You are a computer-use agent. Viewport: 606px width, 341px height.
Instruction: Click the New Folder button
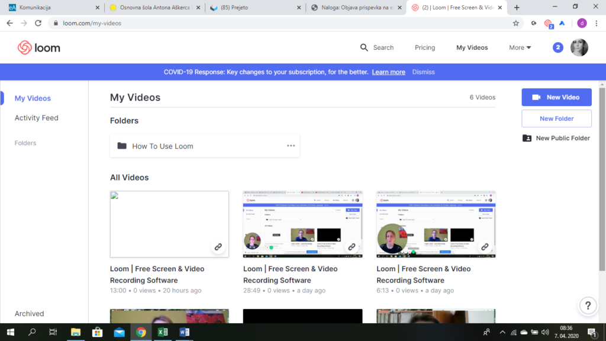point(556,118)
